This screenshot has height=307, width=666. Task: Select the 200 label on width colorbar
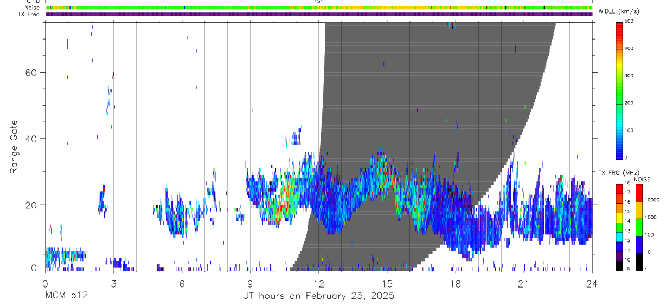pos(630,103)
